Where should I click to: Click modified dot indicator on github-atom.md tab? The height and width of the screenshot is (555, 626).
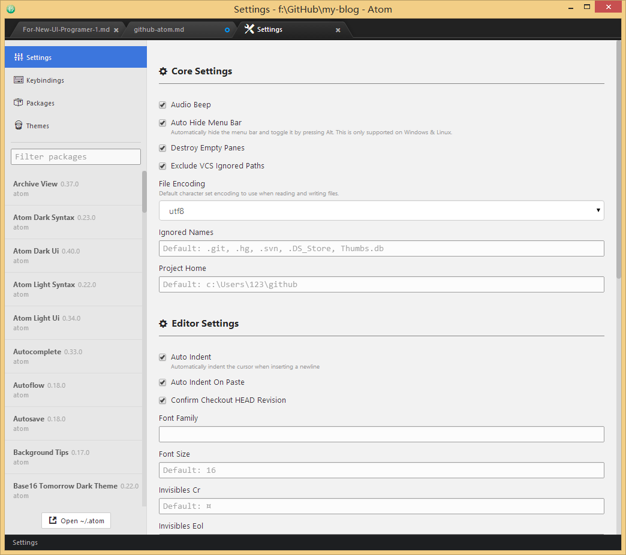[x=227, y=30]
